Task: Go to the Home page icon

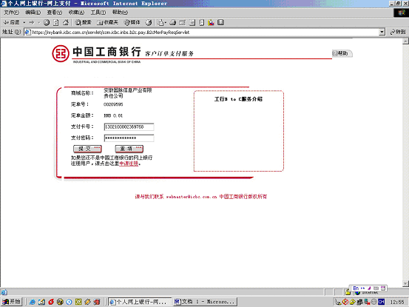Action: 66,22
